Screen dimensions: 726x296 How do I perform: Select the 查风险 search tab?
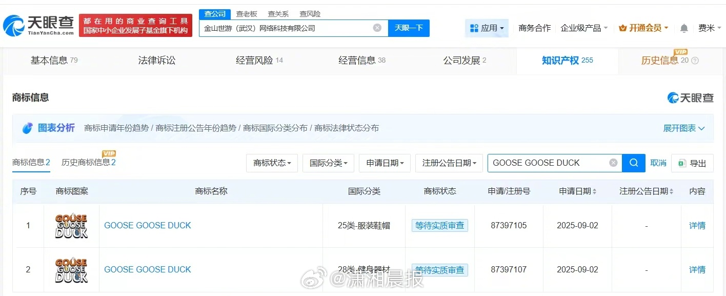point(310,14)
